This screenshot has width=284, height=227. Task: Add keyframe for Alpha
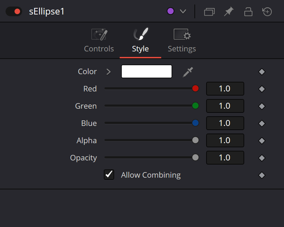coord(262,141)
